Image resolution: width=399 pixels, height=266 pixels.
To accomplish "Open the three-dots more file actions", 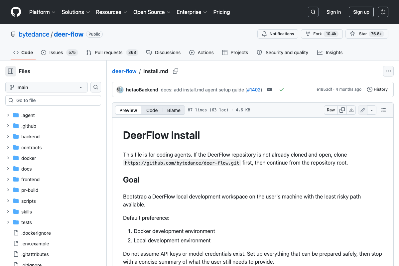I will pyautogui.click(x=388, y=71).
